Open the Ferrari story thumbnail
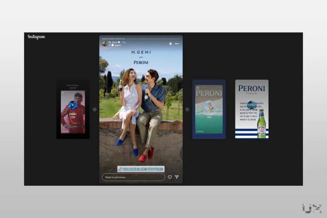This screenshot has height=218, width=327. coord(73,111)
